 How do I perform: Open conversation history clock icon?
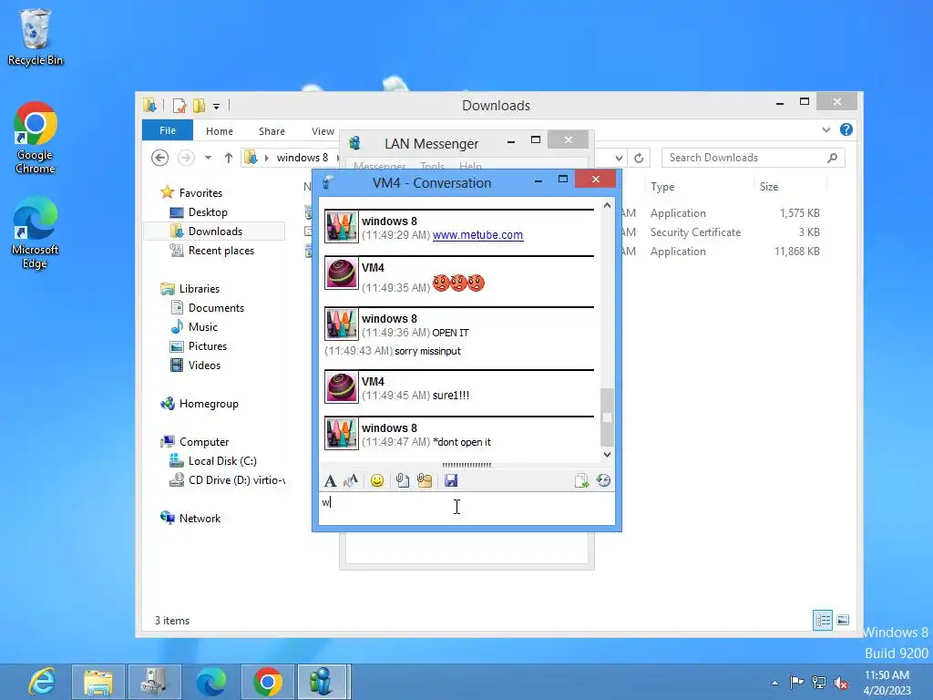(x=603, y=480)
